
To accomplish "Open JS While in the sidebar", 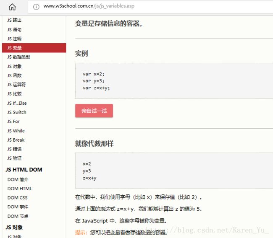I will click(16, 131).
